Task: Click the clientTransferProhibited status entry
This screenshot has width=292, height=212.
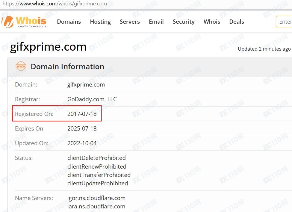Action: 99,175
